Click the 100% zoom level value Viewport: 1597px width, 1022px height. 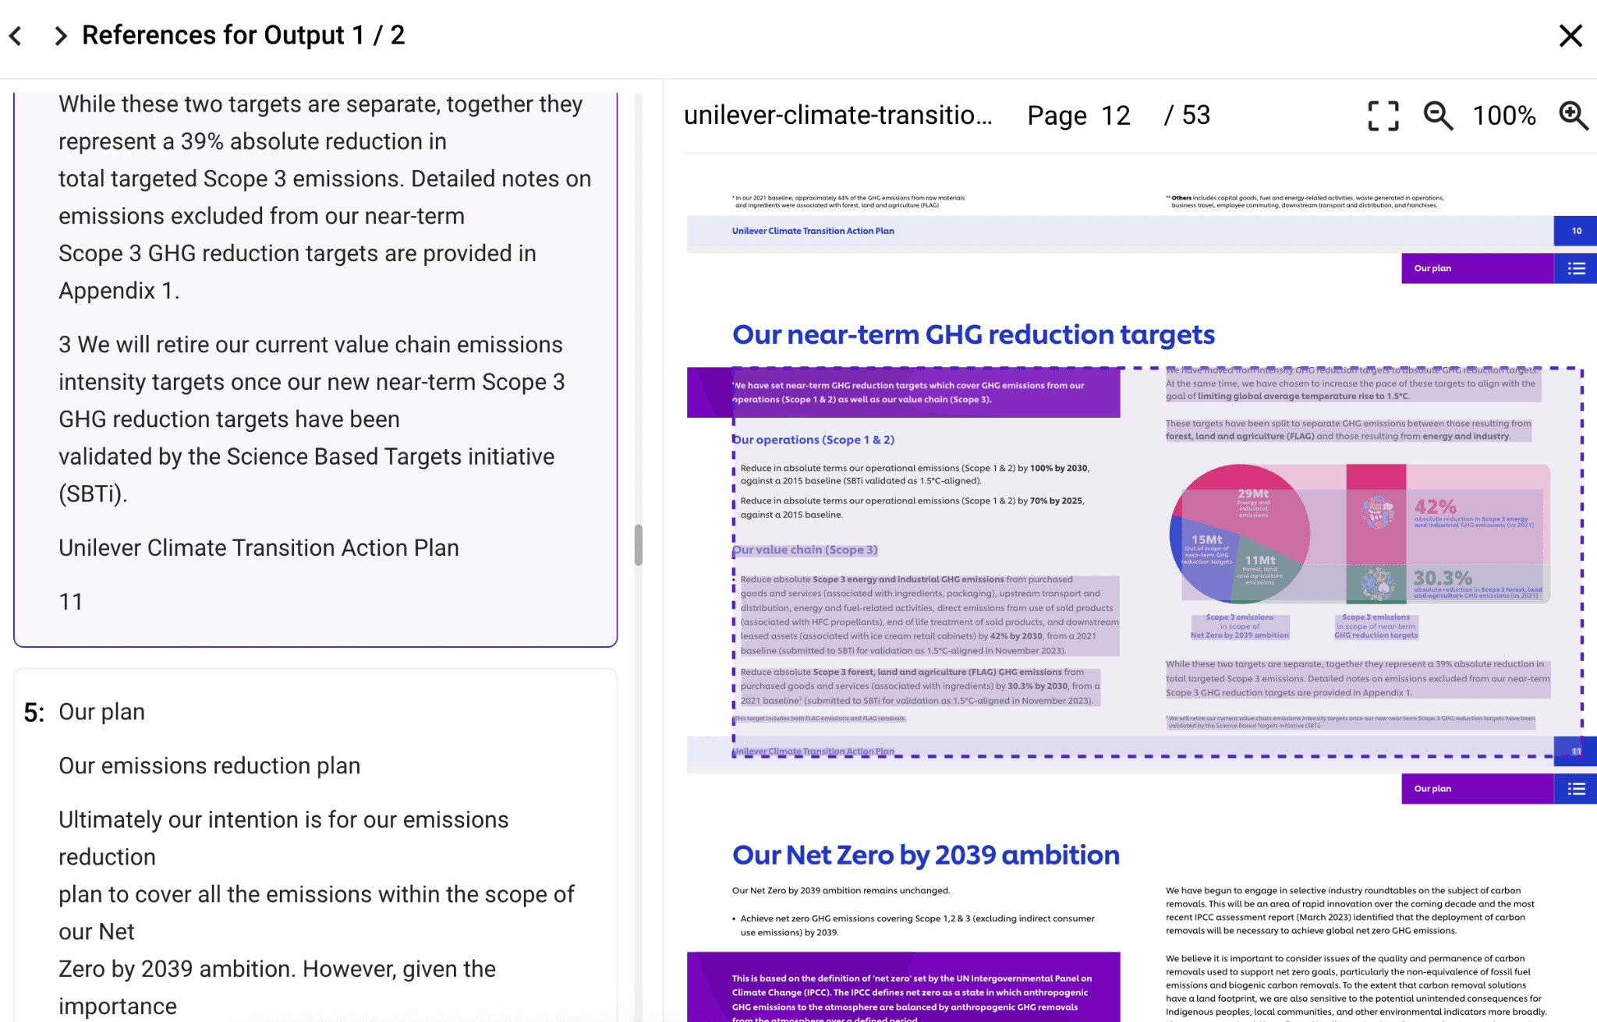[x=1504, y=115]
